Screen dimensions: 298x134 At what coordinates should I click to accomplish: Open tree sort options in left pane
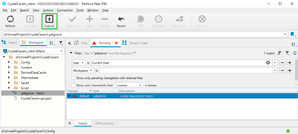(52, 43)
